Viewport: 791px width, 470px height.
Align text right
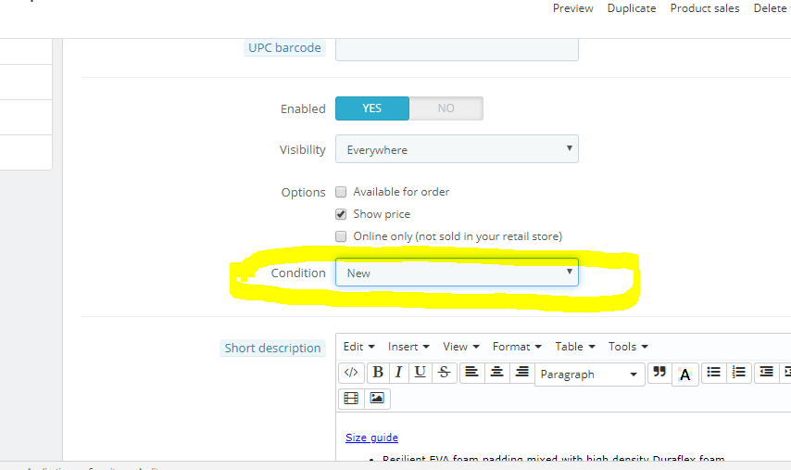pyautogui.click(x=522, y=373)
